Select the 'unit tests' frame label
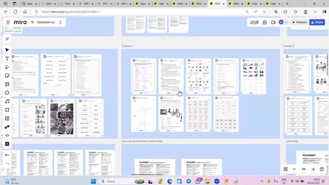This screenshot has width=329, height=185. click(x=292, y=141)
